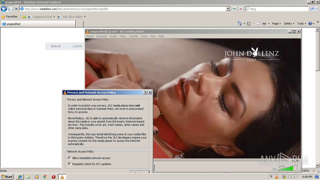
Task: Open VLC View menu
Action: click(x=153, y=36)
